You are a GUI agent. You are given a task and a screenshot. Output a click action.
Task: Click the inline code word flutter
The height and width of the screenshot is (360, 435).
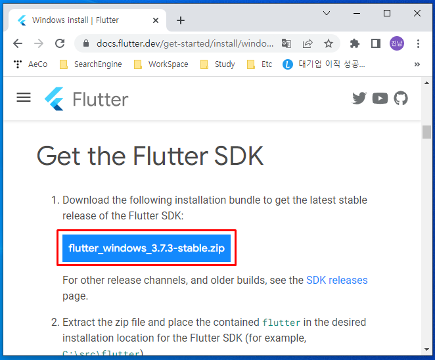pos(281,323)
